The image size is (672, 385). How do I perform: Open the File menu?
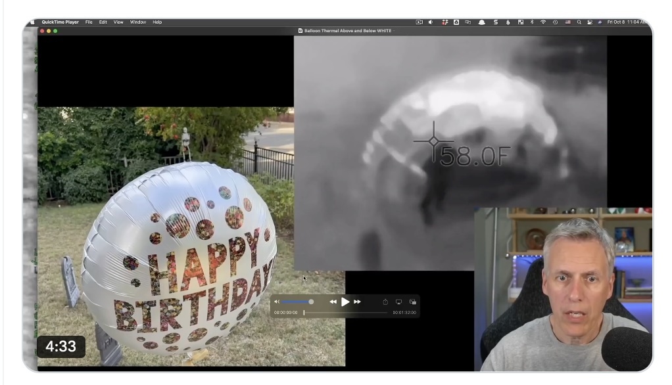pyautogui.click(x=89, y=22)
